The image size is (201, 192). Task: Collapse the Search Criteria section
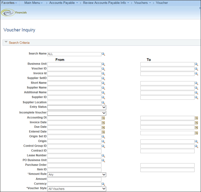click(6, 42)
